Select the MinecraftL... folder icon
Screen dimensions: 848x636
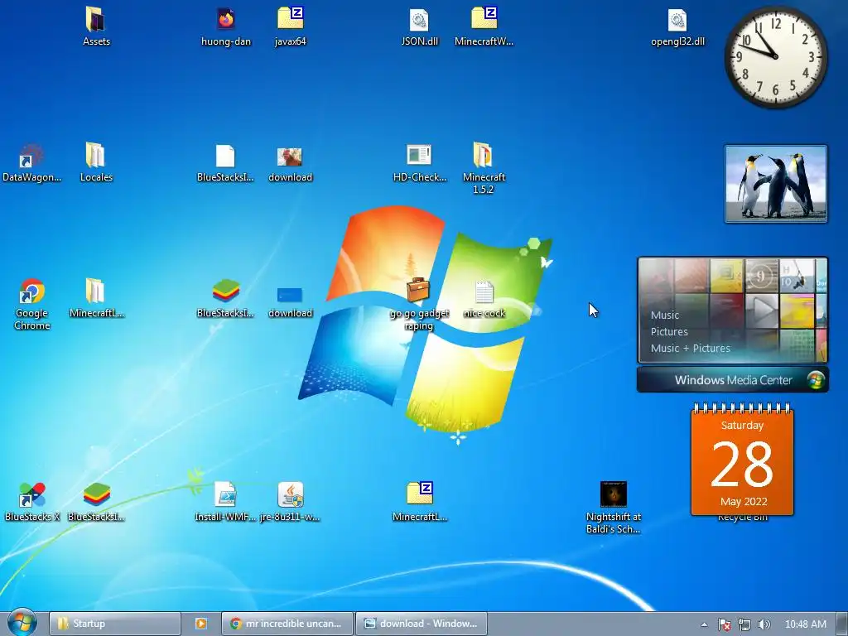[x=96, y=291]
